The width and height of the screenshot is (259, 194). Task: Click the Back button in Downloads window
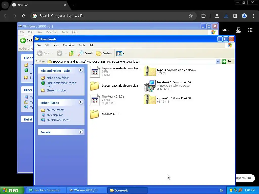pyautogui.click(x=43, y=53)
